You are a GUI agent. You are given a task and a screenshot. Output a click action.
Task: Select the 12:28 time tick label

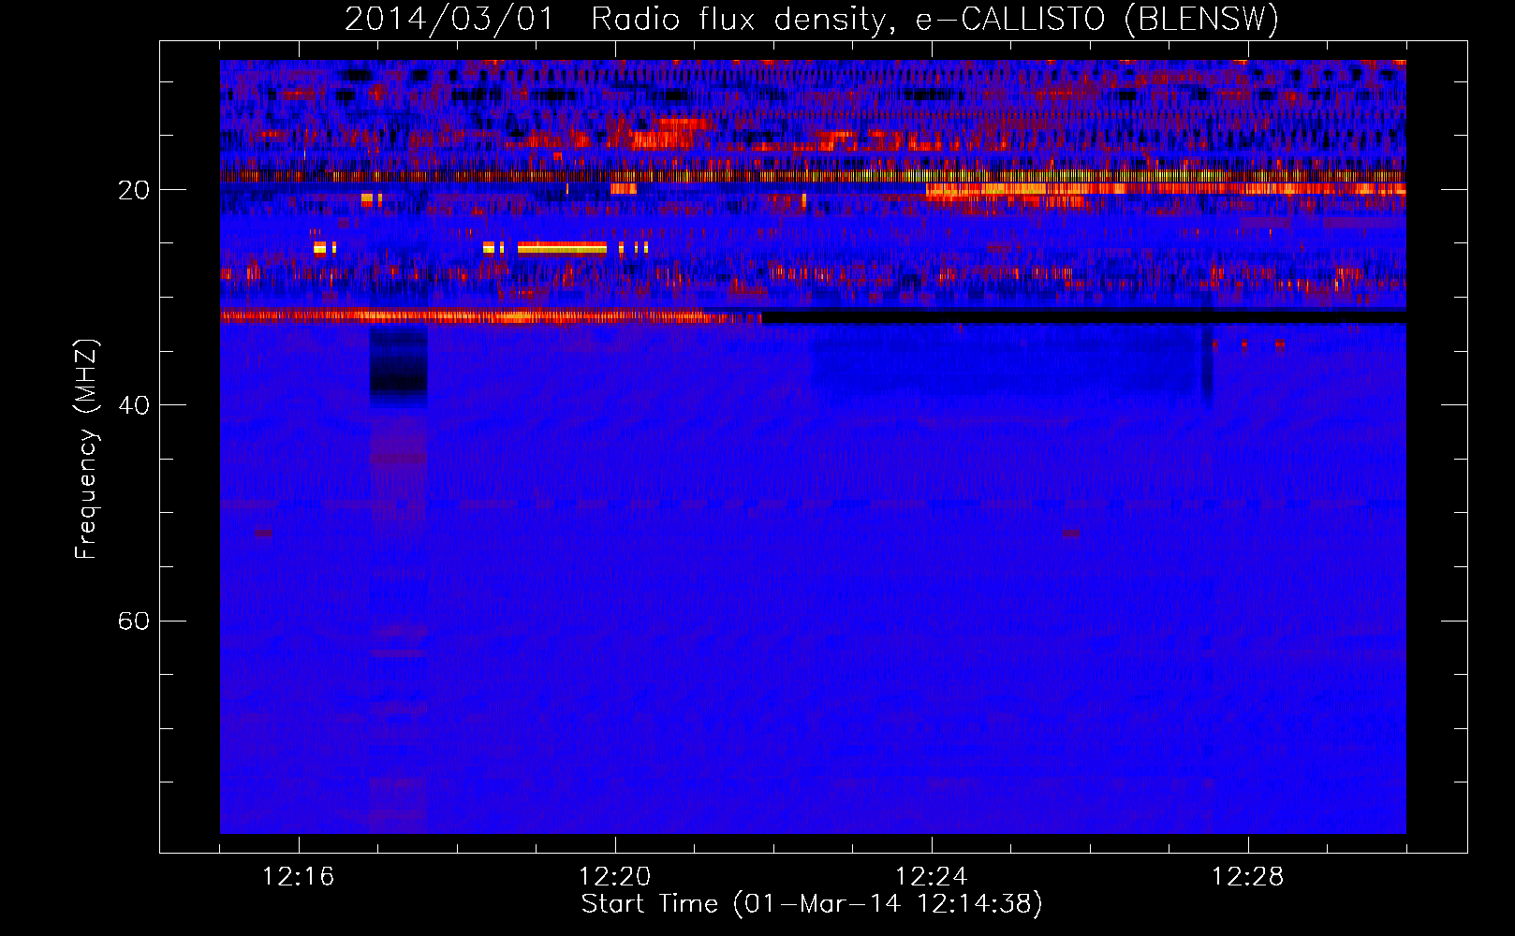point(1248,877)
